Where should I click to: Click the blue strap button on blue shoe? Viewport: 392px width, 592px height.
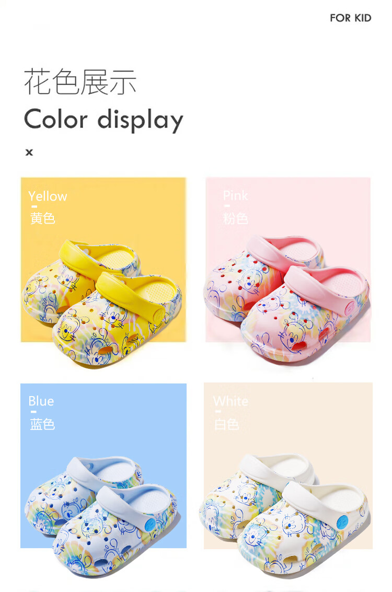click(x=151, y=524)
